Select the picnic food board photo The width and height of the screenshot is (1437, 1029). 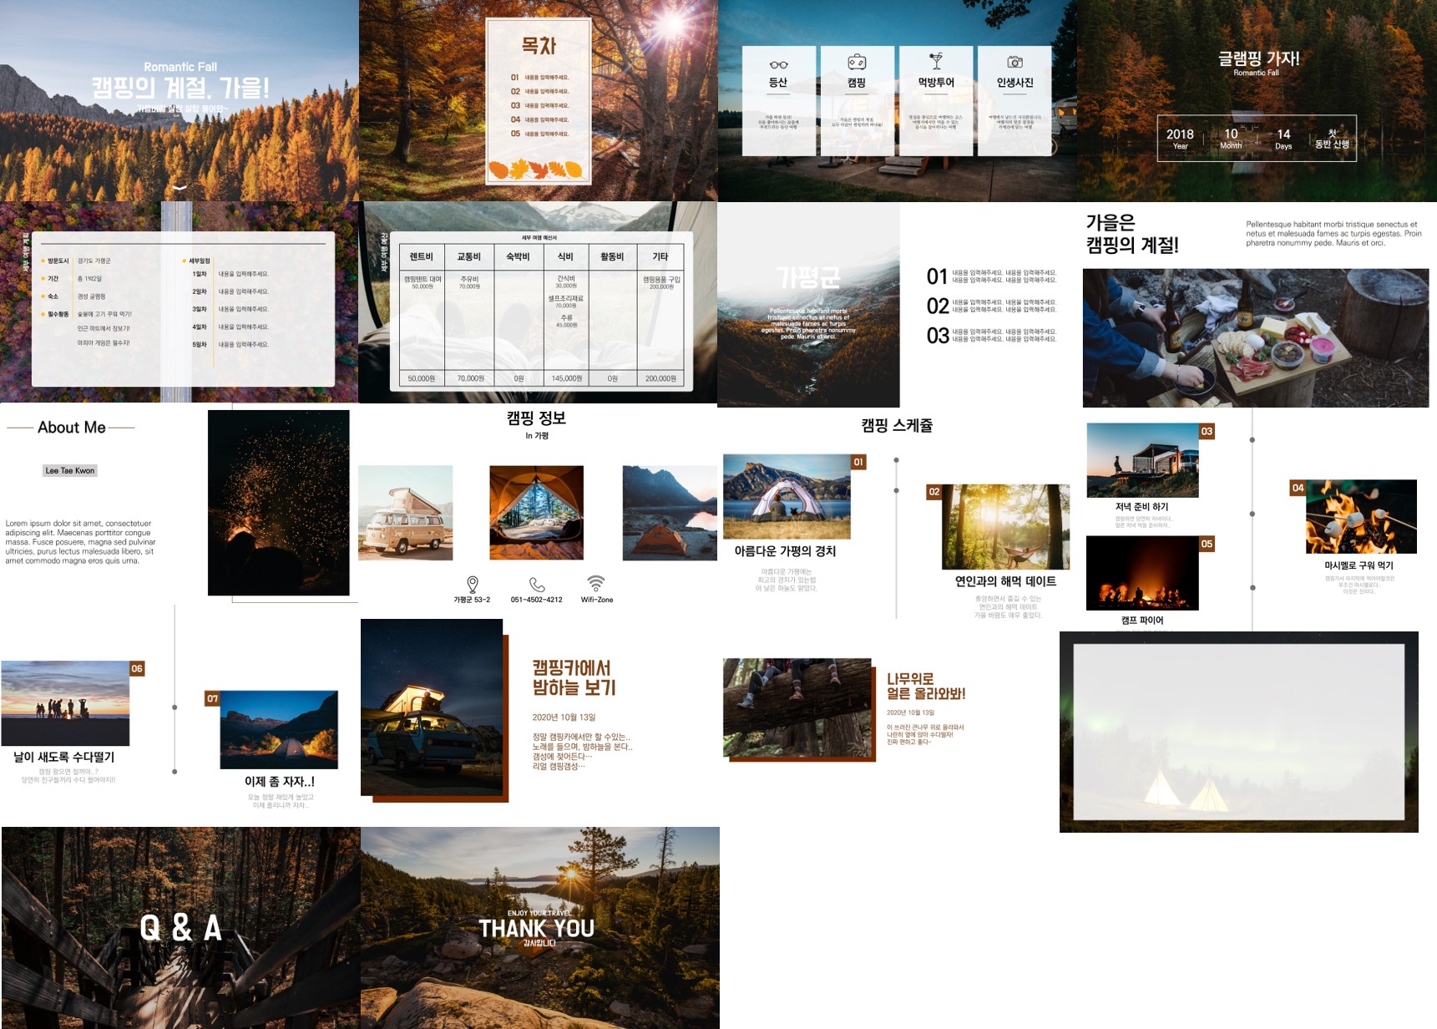pyautogui.click(x=1256, y=338)
